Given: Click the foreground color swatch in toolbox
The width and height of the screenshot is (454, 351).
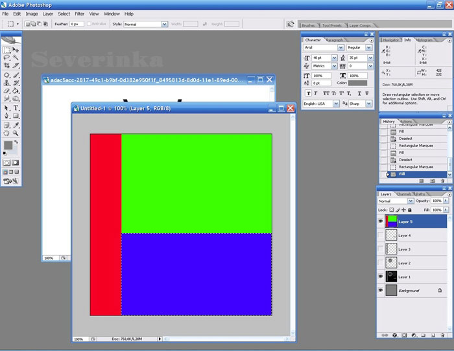Looking at the screenshot, I should (x=8, y=146).
